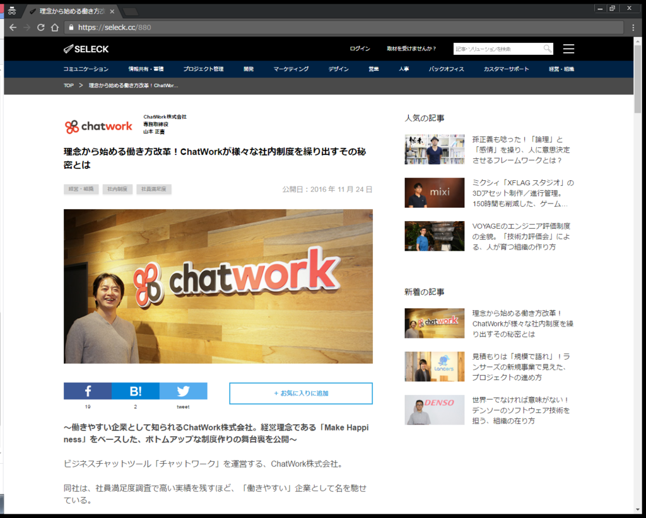The width and height of the screenshot is (646, 518).
Task: Open 情報共有・蓄積 category
Action: click(x=146, y=69)
